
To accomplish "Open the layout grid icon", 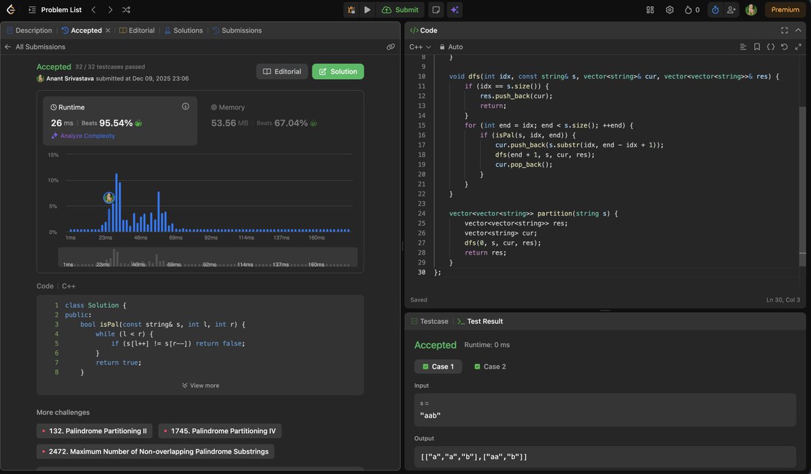I will [650, 9].
